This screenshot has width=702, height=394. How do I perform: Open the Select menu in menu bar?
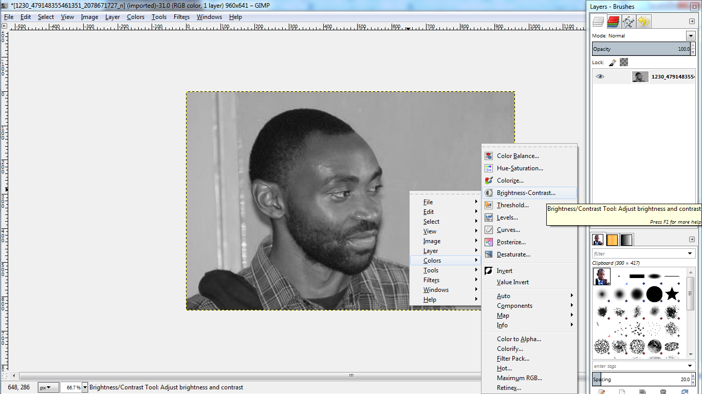coord(46,17)
